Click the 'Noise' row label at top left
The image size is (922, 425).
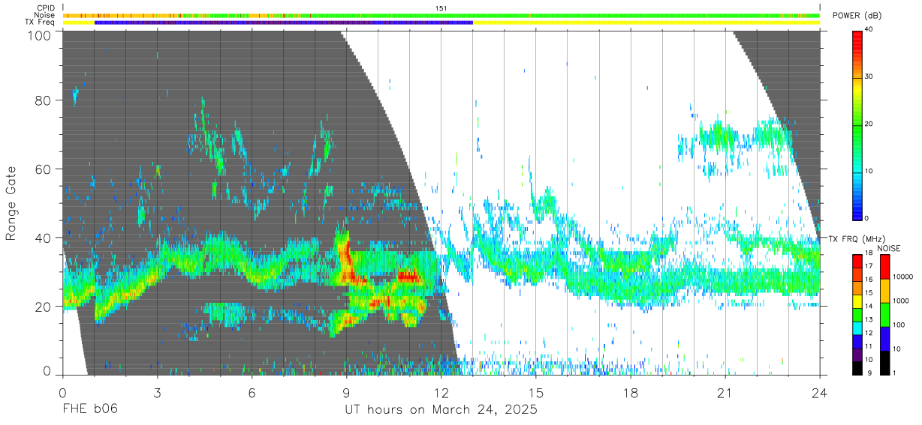(x=45, y=15)
